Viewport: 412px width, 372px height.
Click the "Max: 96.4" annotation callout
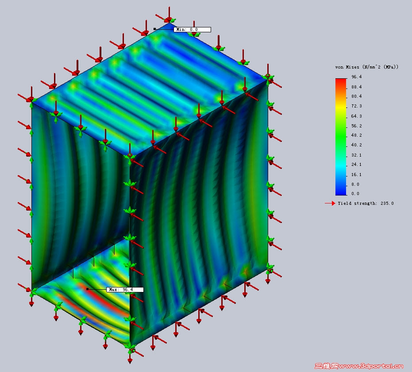(x=125, y=290)
